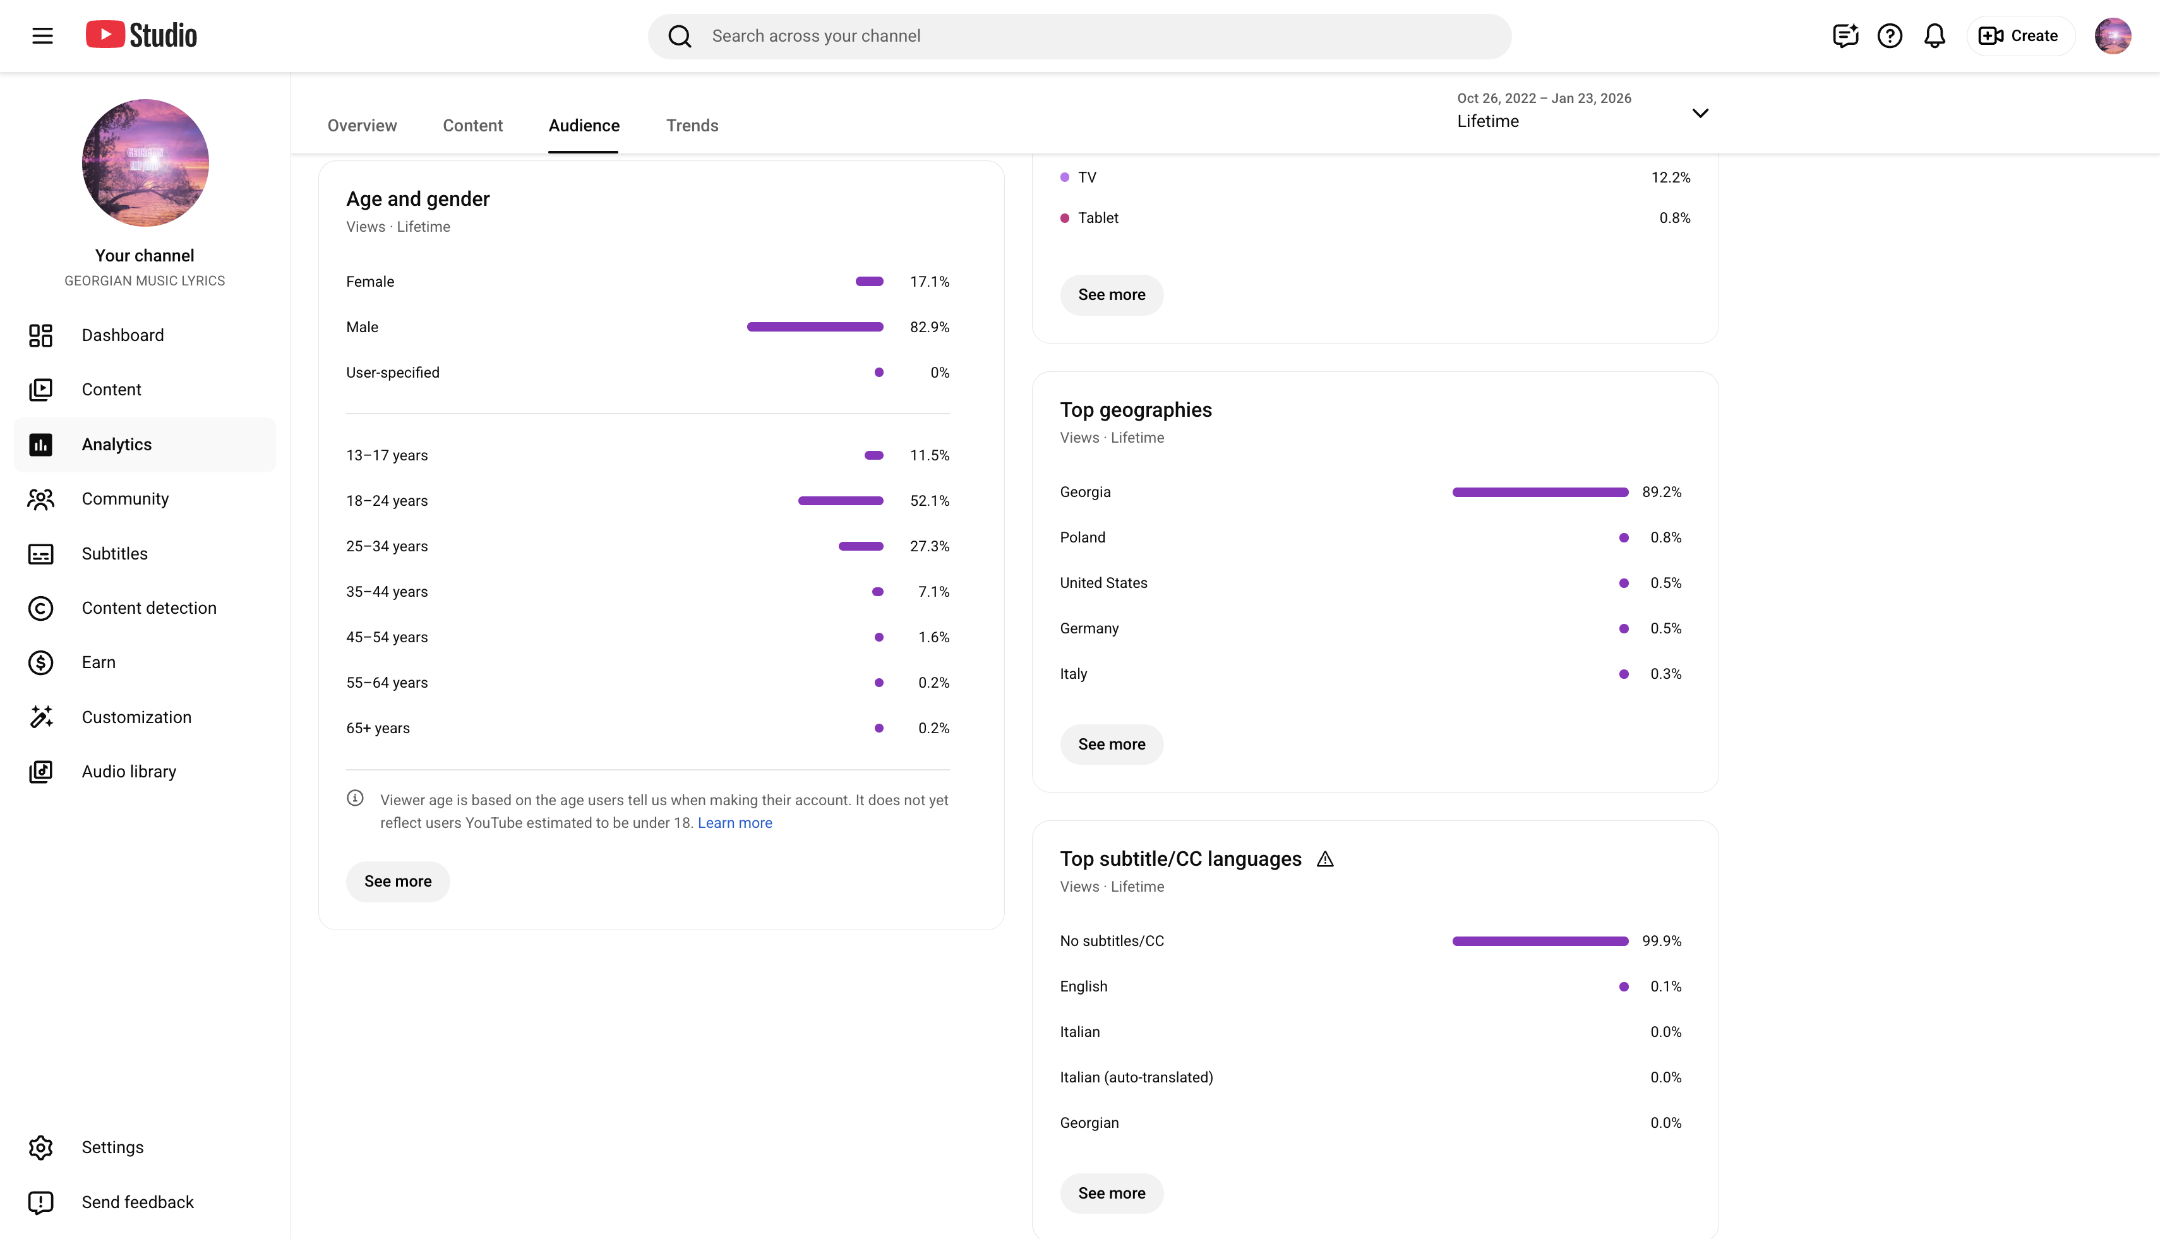
Task: Click See more under subtitle/CC languages
Action: click(1112, 1194)
